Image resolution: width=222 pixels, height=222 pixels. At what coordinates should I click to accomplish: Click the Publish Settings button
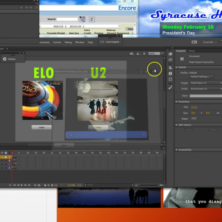point(201,77)
